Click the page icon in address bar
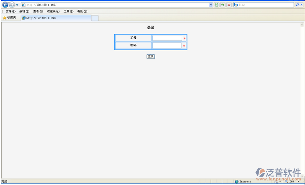Image resolution: width=305 pixels, height=185 pixels. (x=23, y=5)
